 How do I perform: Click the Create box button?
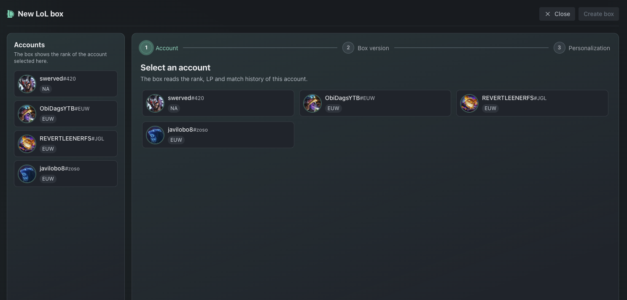(x=599, y=14)
